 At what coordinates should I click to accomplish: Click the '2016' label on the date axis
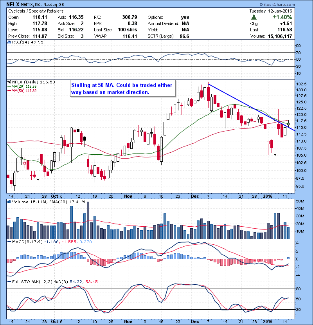tap(268, 195)
